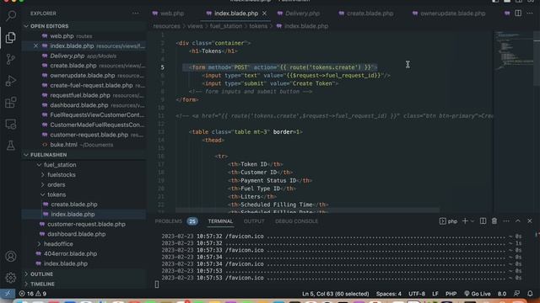
Task: Add a new terminal with plus icon
Action: [x=465, y=221]
